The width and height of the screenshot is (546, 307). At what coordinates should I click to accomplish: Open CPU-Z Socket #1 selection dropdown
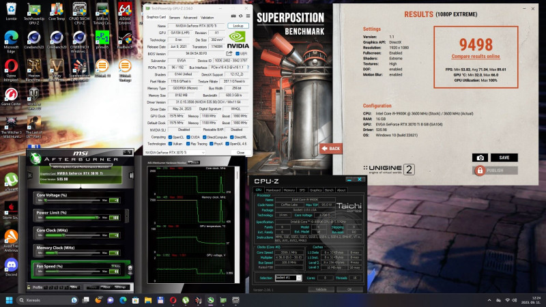(x=288, y=278)
